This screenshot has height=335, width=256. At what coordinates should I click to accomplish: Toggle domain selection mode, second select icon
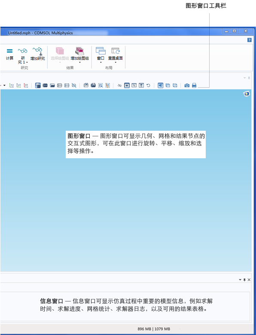45,86
